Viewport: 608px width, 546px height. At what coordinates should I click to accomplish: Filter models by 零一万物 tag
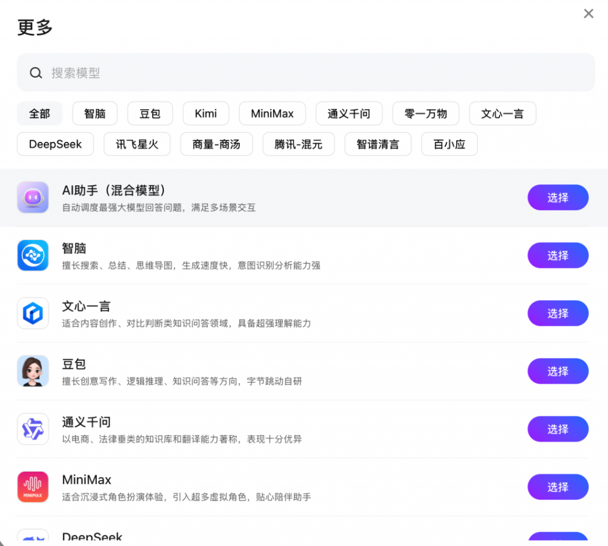click(426, 113)
